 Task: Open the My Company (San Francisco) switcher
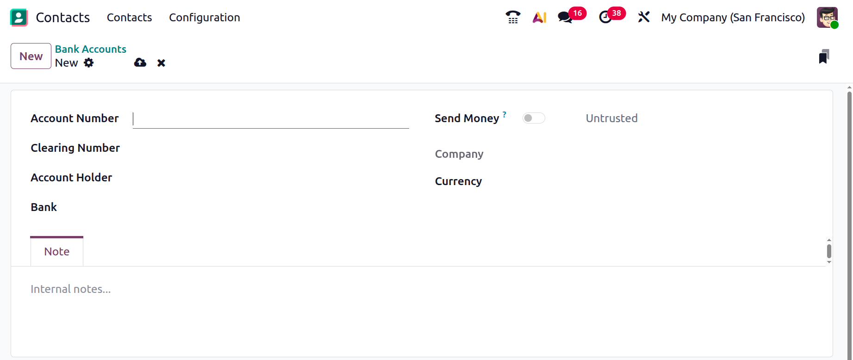(x=733, y=18)
